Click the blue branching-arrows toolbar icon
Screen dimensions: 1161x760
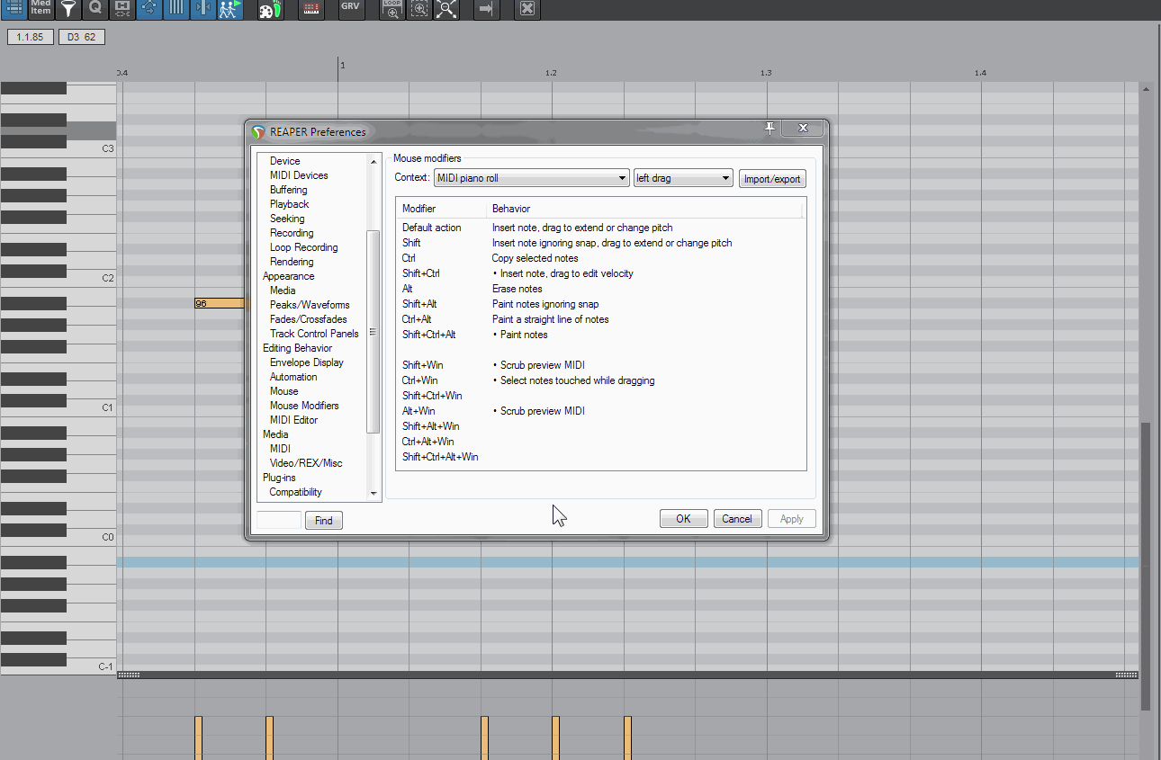click(x=149, y=9)
